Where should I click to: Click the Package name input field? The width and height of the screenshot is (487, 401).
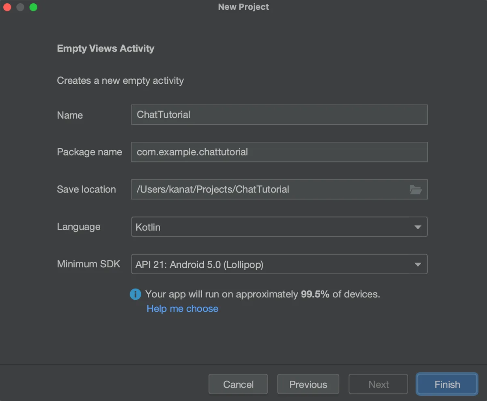[x=279, y=152]
